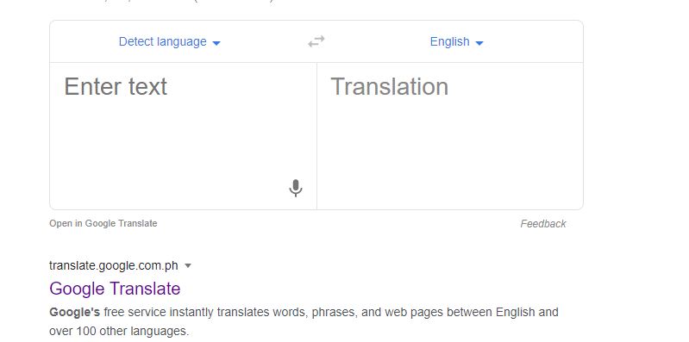This screenshot has width=689, height=342.
Task: Swap source and target languages icon
Action: pos(316,41)
